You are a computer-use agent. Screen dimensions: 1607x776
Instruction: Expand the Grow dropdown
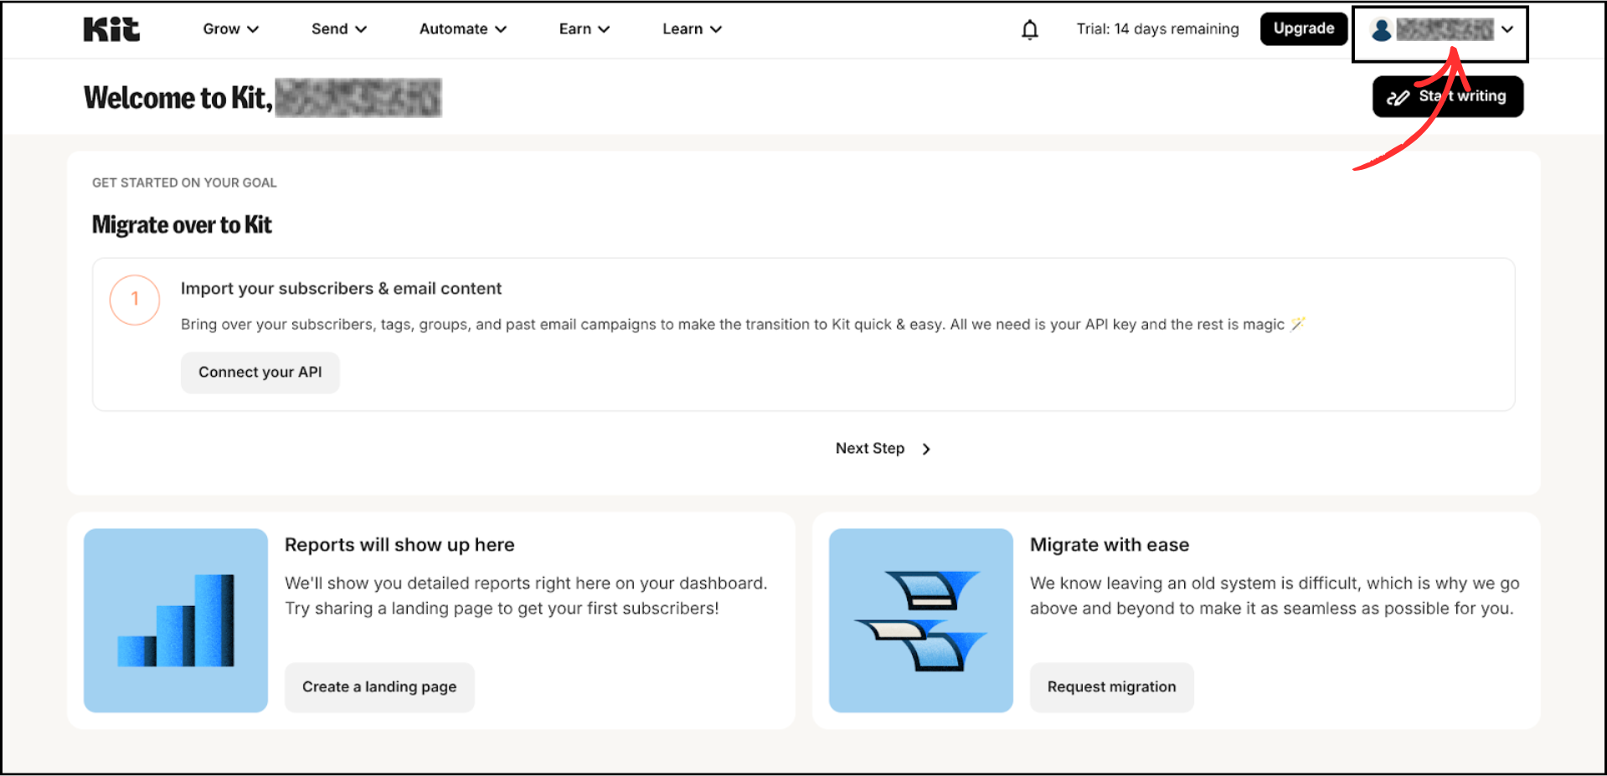point(230,28)
